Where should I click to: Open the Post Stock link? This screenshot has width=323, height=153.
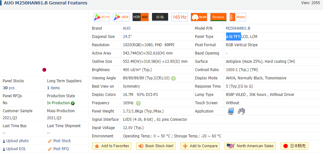pos(62,141)
